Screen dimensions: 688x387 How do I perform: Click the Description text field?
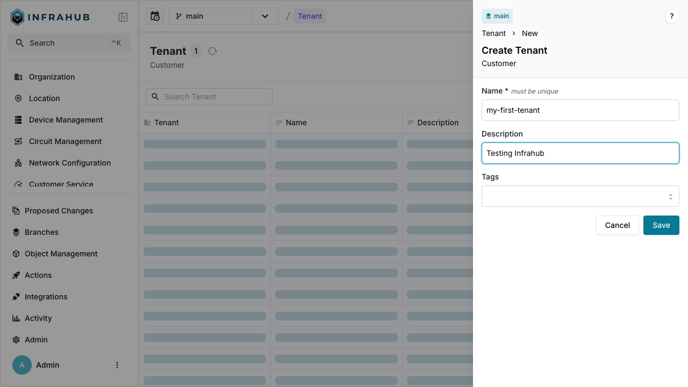tap(580, 153)
